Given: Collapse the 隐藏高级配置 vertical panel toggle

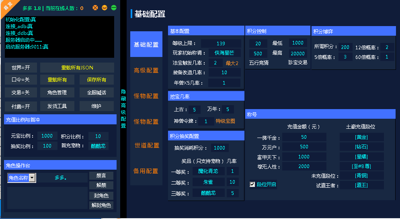Looking at the screenshot, I should (123, 109).
